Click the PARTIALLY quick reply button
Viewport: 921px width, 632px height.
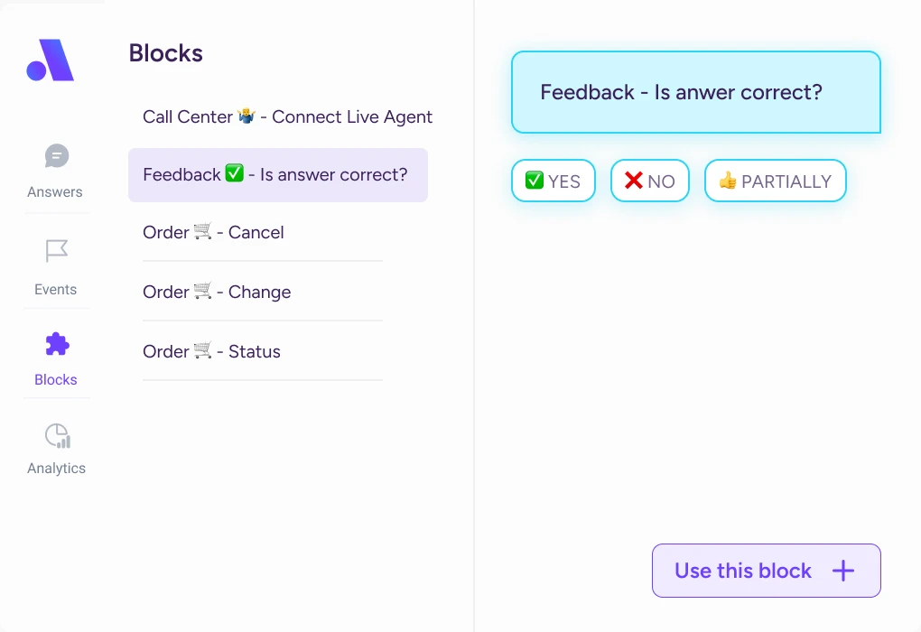point(776,181)
